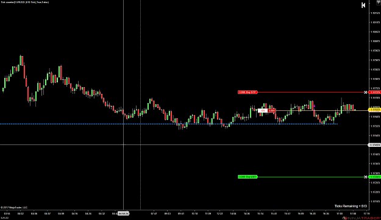Select the red Buy STP order label

click(x=247, y=92)
